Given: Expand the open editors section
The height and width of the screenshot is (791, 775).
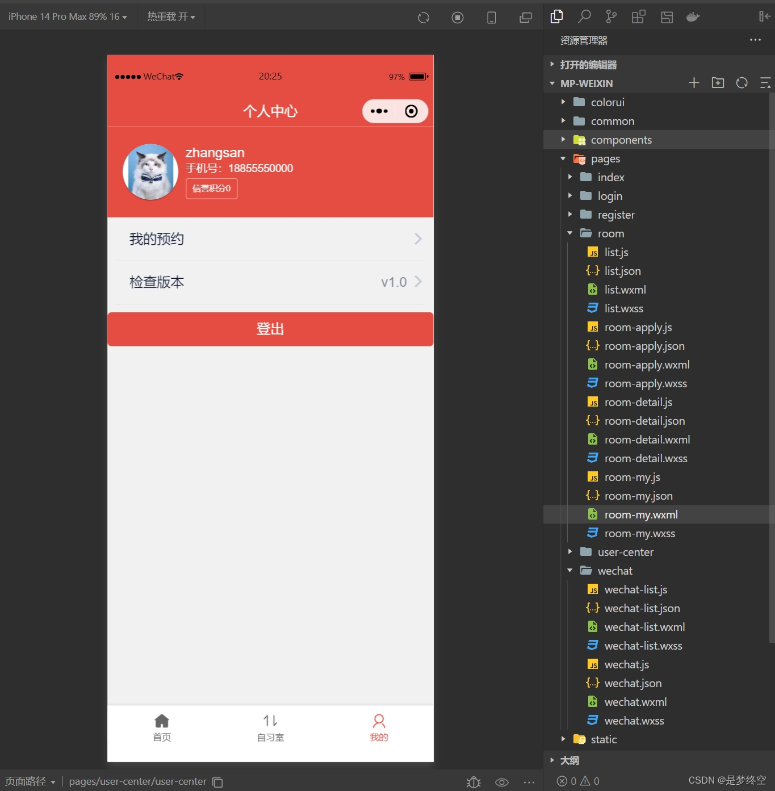Looking at the screenshot, I should click(x=588, y=65).
